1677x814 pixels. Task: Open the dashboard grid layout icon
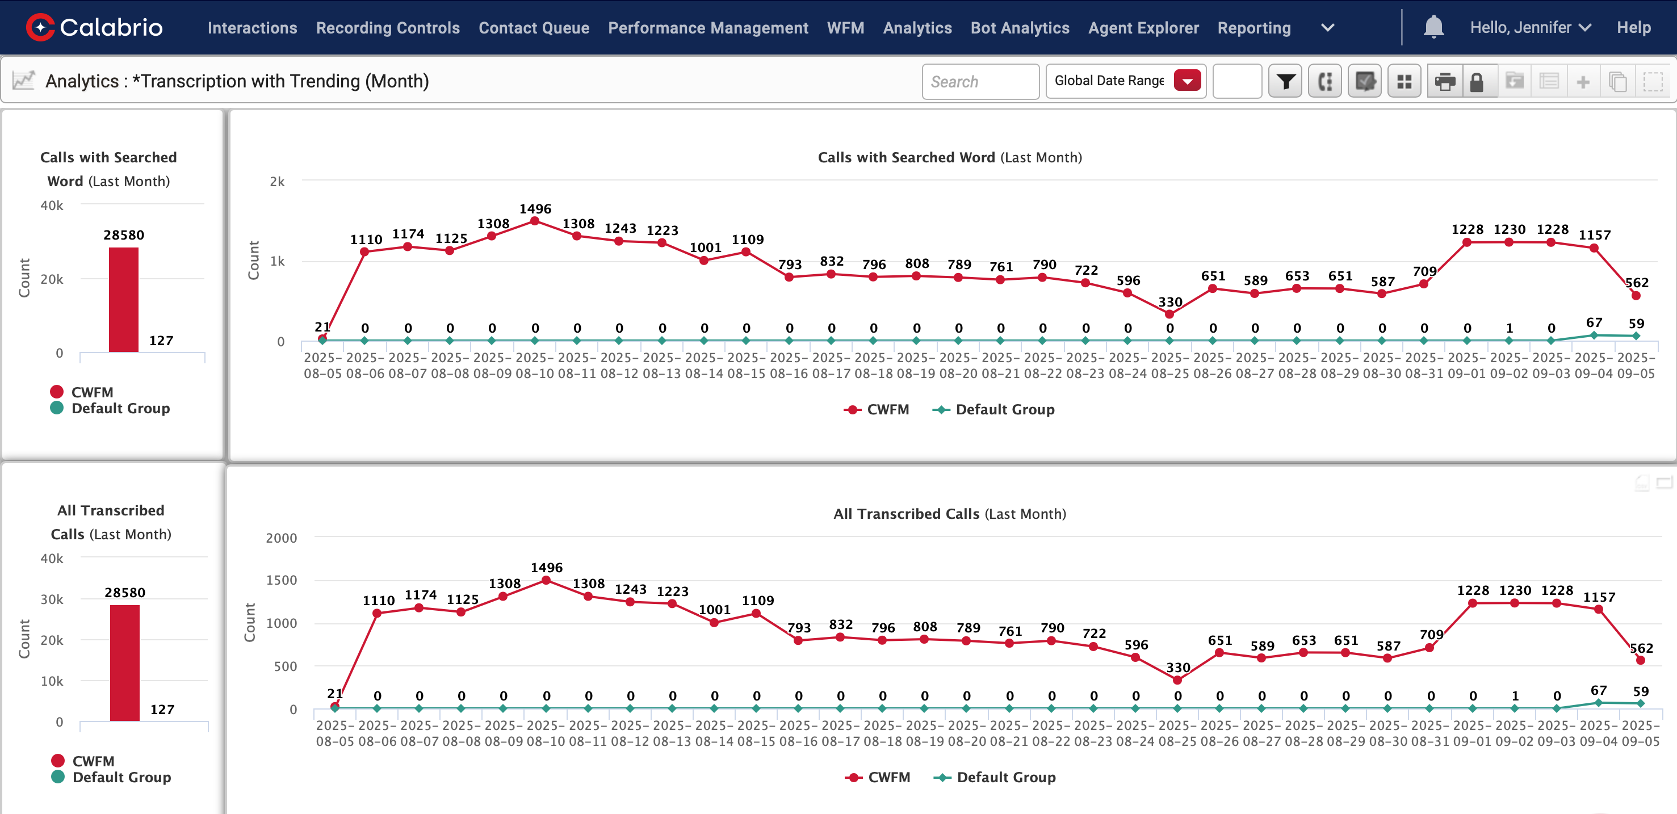[x=1405, y=81]
